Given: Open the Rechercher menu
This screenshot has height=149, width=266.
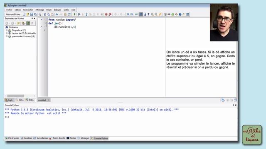Looking at the screenshot, I should 28,10.
